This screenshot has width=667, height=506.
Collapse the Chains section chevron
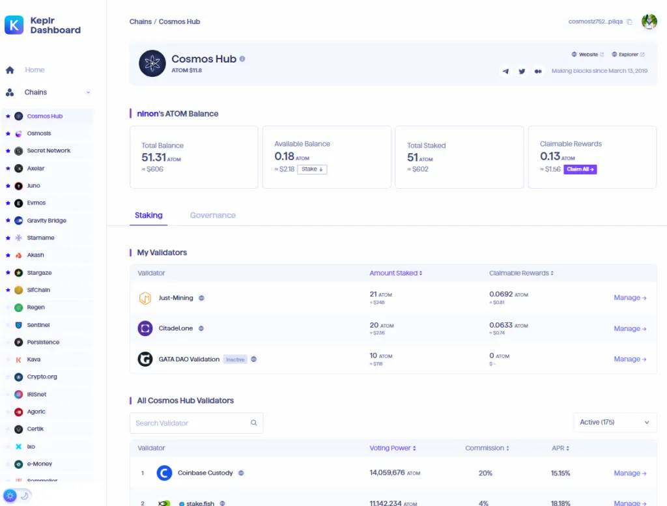point(88,92)
